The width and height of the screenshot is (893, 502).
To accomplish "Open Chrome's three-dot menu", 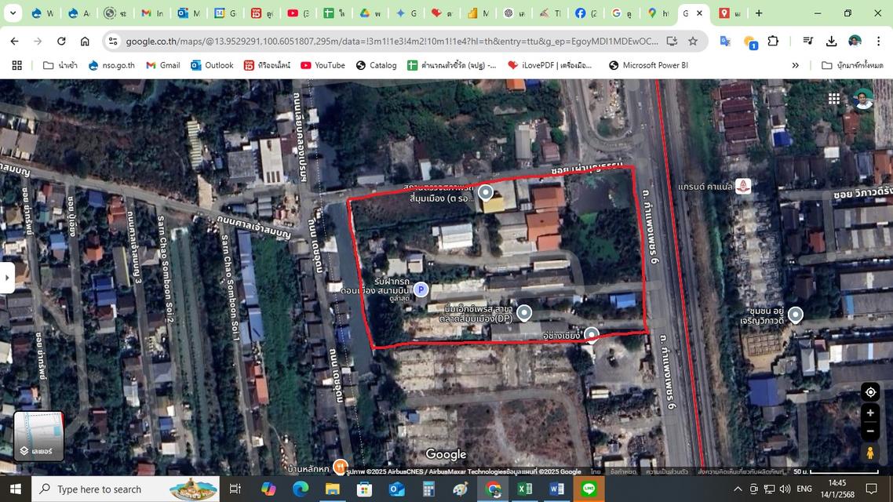I will 878,41.
